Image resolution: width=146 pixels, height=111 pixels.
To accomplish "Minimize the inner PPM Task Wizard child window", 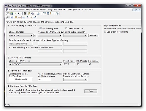I will coord(134,10).
